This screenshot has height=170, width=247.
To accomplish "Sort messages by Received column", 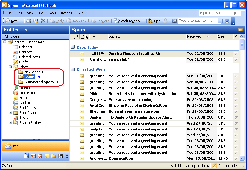I will pos(201,36).
